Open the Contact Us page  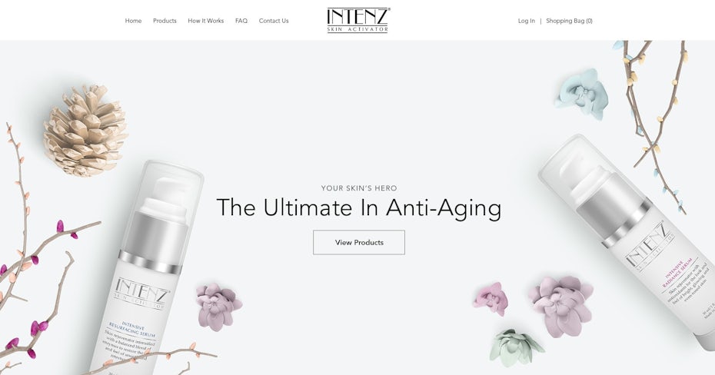click(274, 21)
